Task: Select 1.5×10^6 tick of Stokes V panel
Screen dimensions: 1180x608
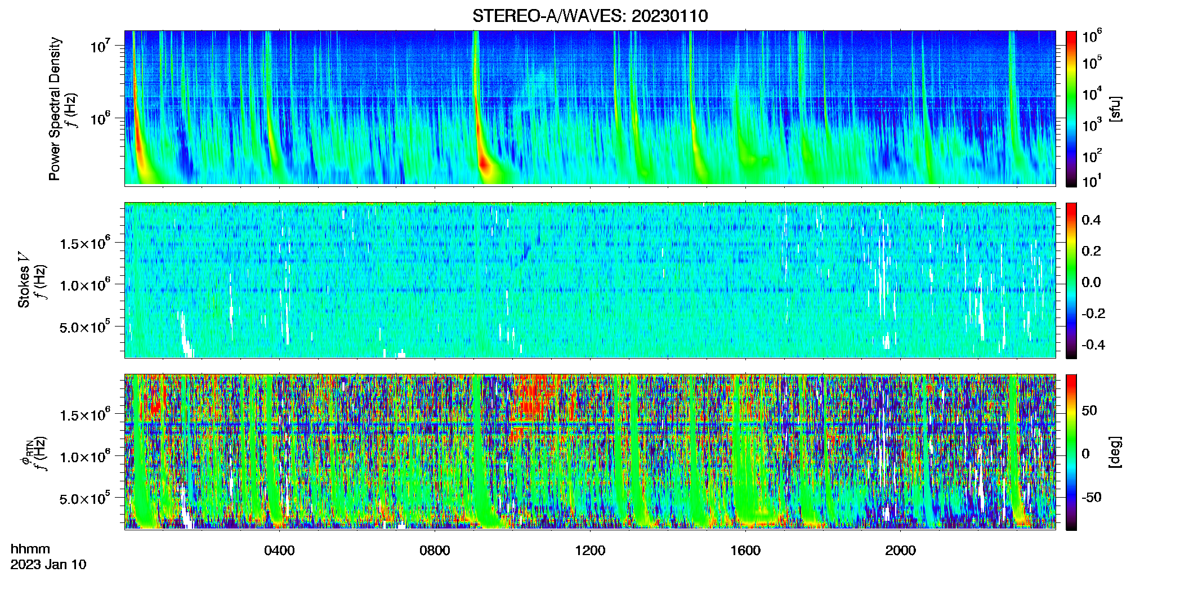Action: [x=85, y=243]
